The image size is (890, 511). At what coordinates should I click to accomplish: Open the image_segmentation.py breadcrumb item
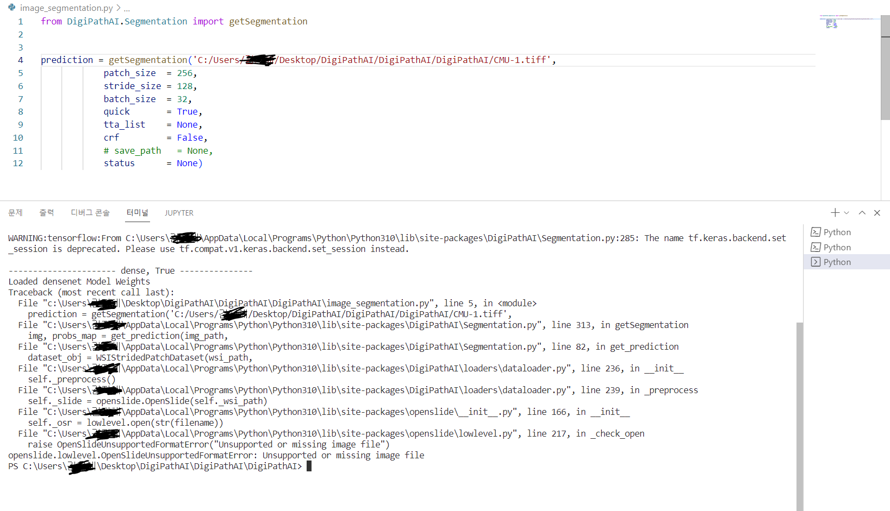tap(66, 8)
